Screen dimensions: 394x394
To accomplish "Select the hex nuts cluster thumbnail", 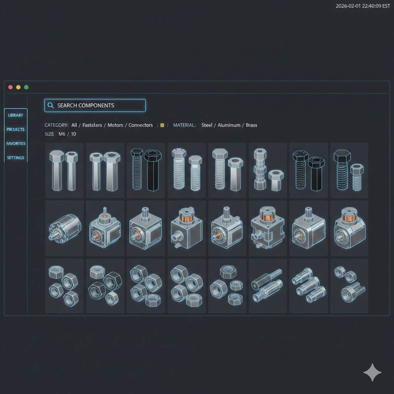I will 64,285.
